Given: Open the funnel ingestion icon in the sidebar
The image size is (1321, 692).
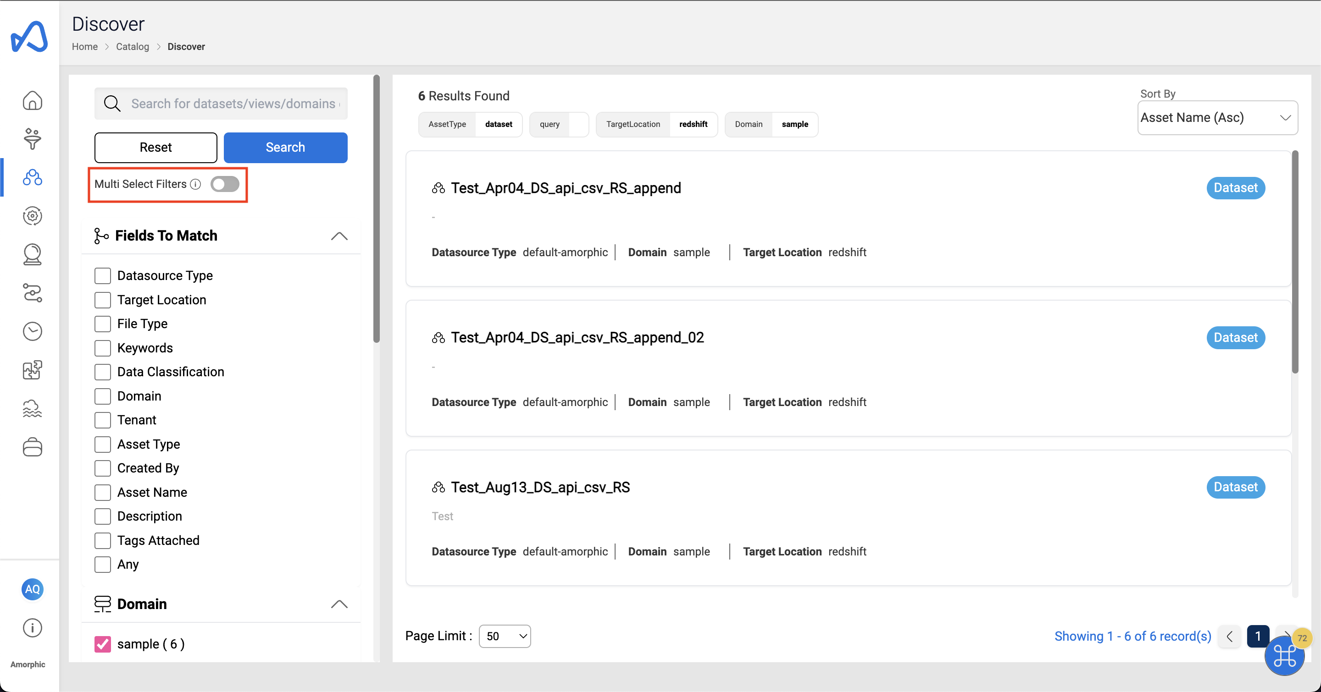Looking at the screenshot, I should pos(32,139).
